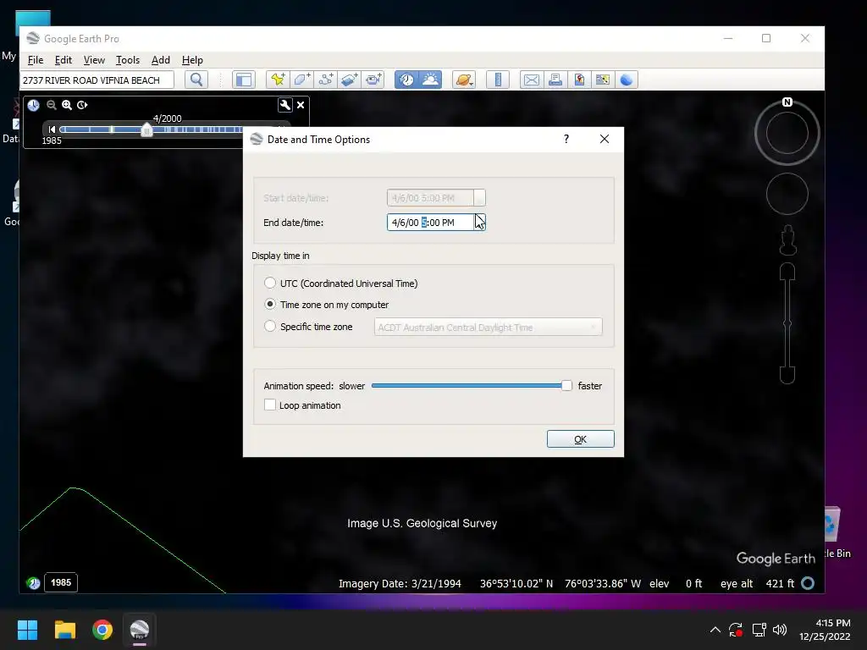This screenshot has width=867, height=650.
Task: Click the volume speaker tray icon
Action: click(x=780, y=630)
